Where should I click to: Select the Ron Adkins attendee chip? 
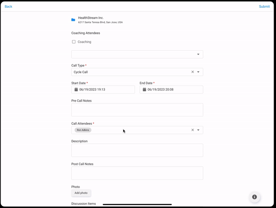coord(83,130)
